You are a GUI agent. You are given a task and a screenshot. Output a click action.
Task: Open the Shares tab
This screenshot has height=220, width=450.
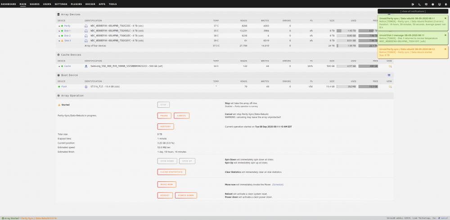(x=35, y=4)
